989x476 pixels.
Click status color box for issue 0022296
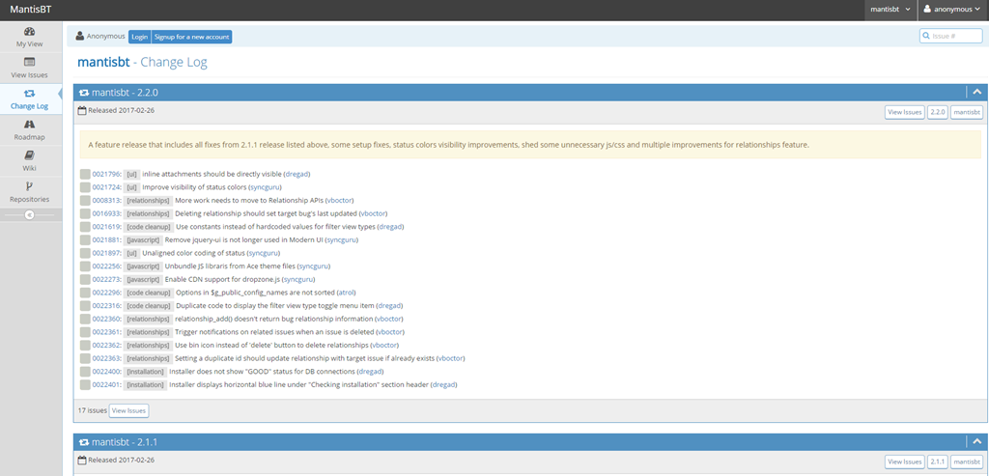click(85, 293)
